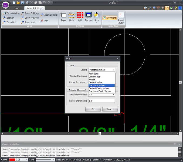Open the quick access toolbar customize arrow
Image resolution: width=183 pixels, height=162 pixels.
tap(55, 3)
